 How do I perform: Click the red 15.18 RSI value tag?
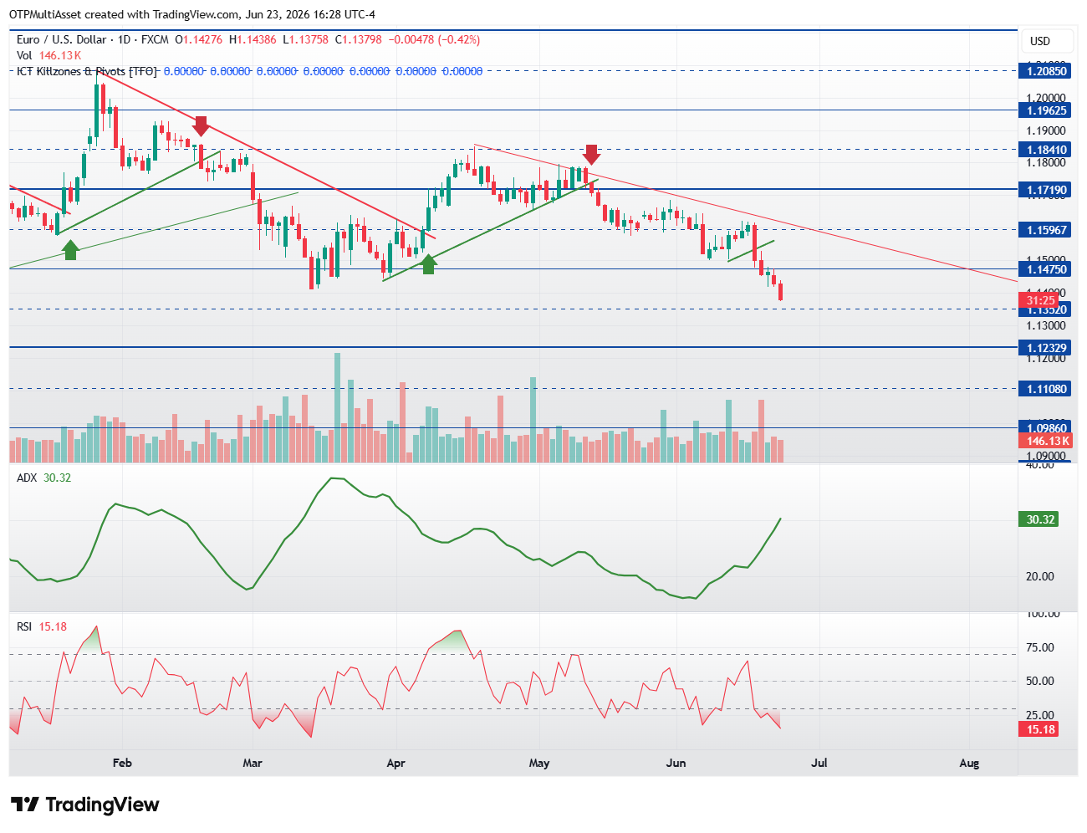[x=1039, y=729]
